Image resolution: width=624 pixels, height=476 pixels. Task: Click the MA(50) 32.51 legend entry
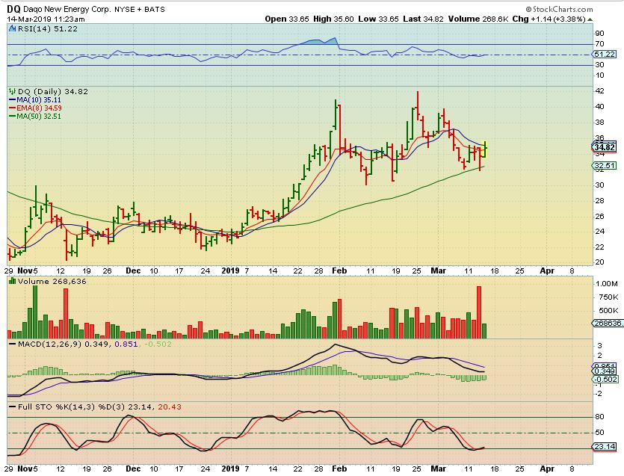39,117
